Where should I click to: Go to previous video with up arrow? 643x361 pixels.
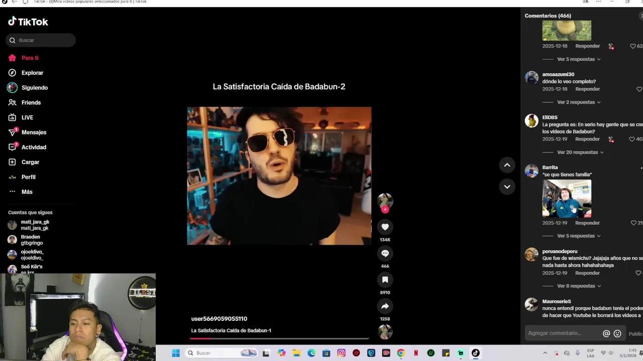pyautogui.click(x=507, y=165)
